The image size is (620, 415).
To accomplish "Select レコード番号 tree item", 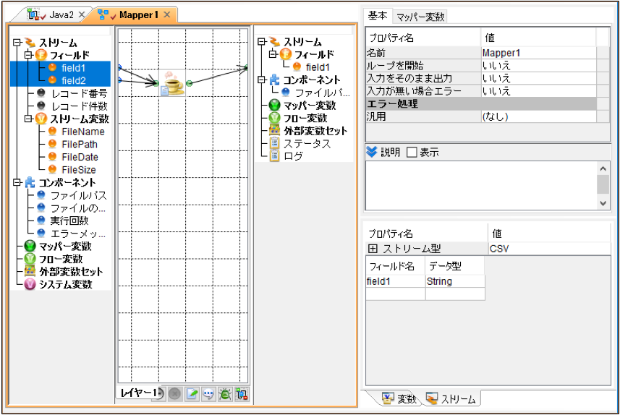I will tap(79, 93).
